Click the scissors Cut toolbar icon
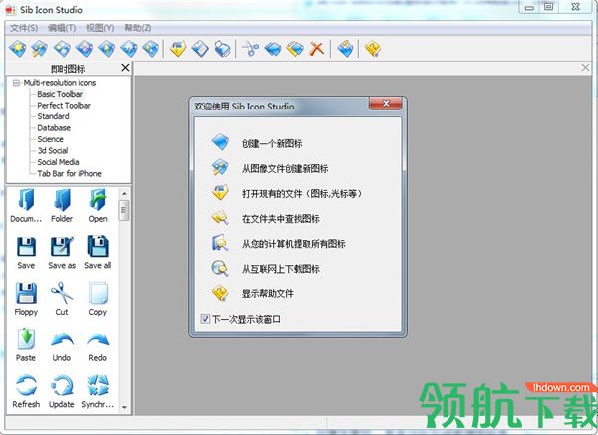 point(250,49)
